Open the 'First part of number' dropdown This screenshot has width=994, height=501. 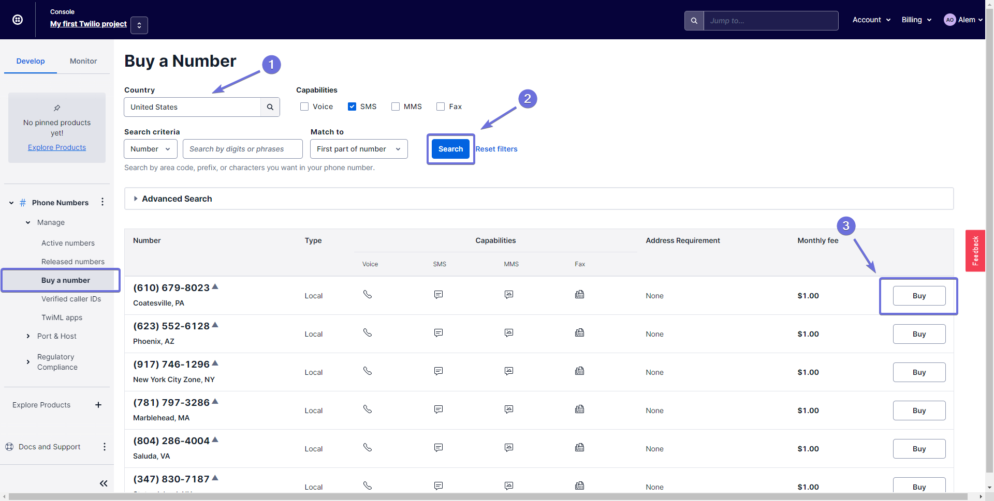point(359,149)
